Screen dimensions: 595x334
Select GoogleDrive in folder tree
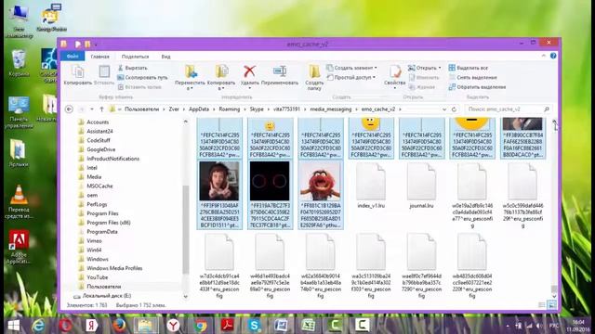101,149
